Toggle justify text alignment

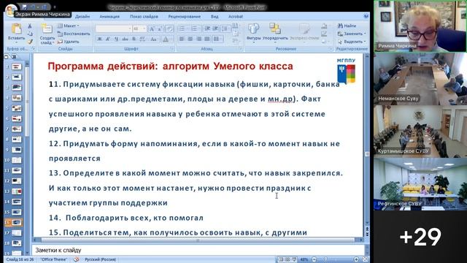207,39
